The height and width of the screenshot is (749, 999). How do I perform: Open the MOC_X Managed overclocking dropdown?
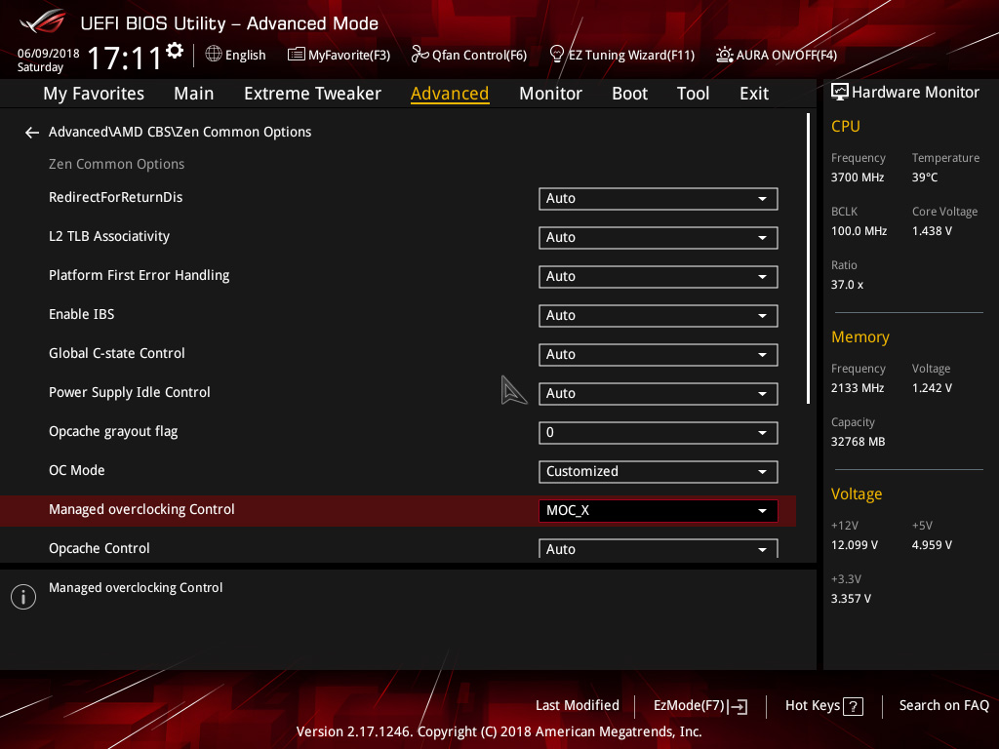point(659,511)
